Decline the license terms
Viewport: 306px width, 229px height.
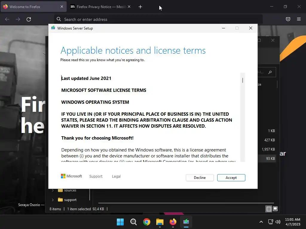pyautogui.click(x=200, y=178)
